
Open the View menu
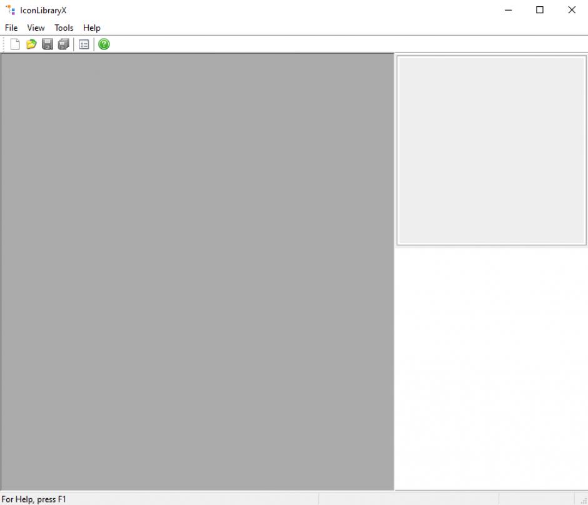[x=36, y=28]
